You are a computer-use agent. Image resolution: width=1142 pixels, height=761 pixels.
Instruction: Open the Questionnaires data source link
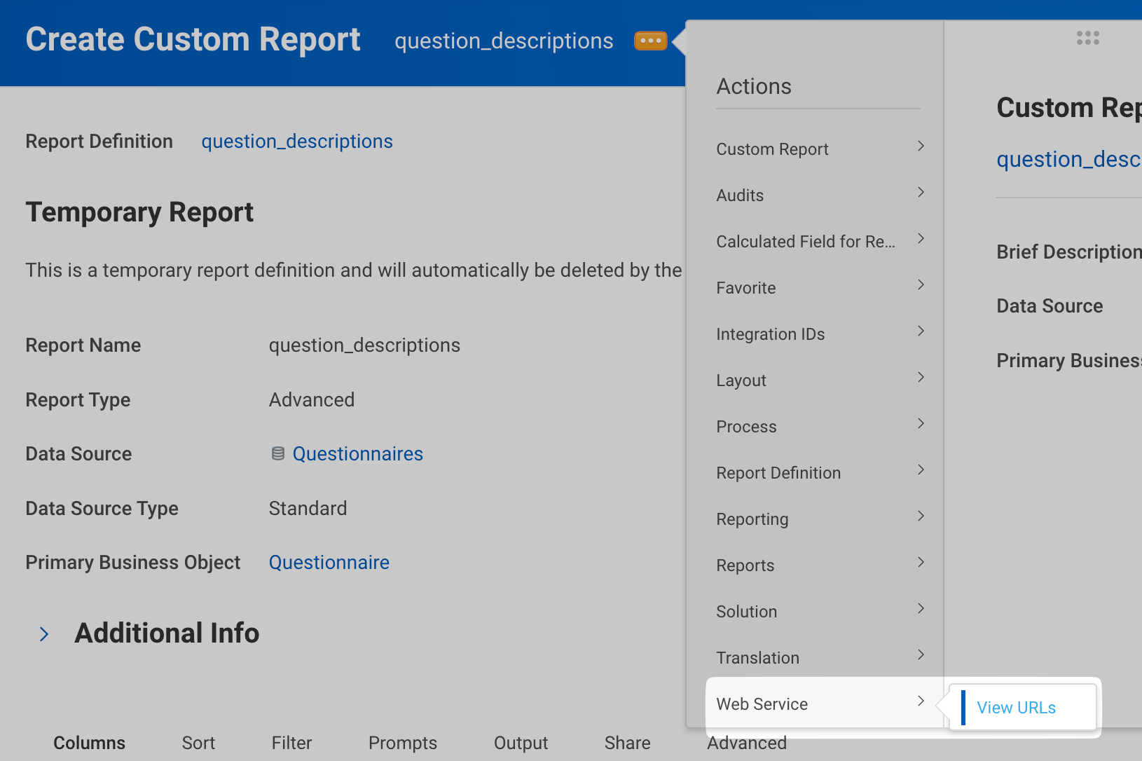click(x=357, y=454)
